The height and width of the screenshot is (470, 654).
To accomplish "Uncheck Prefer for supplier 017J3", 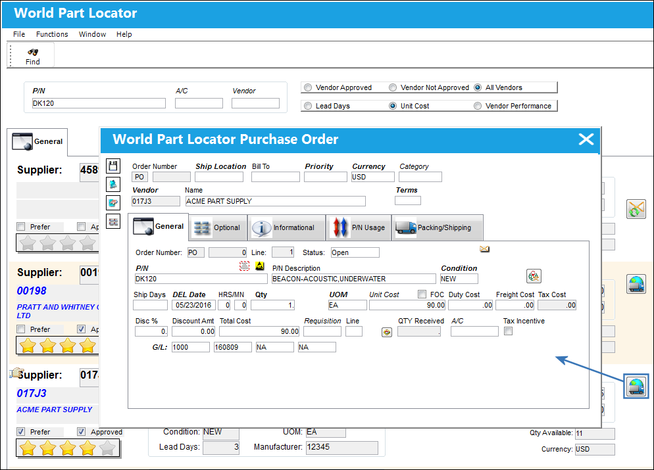I will (x=21, y=432).
